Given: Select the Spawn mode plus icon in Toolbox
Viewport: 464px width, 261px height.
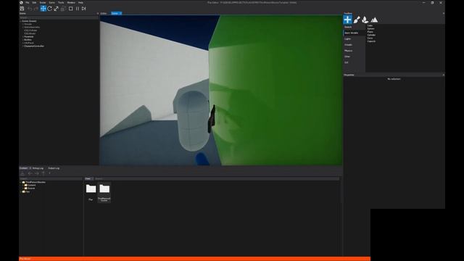Looking at the screenshot, I should [x=348, y=20].
